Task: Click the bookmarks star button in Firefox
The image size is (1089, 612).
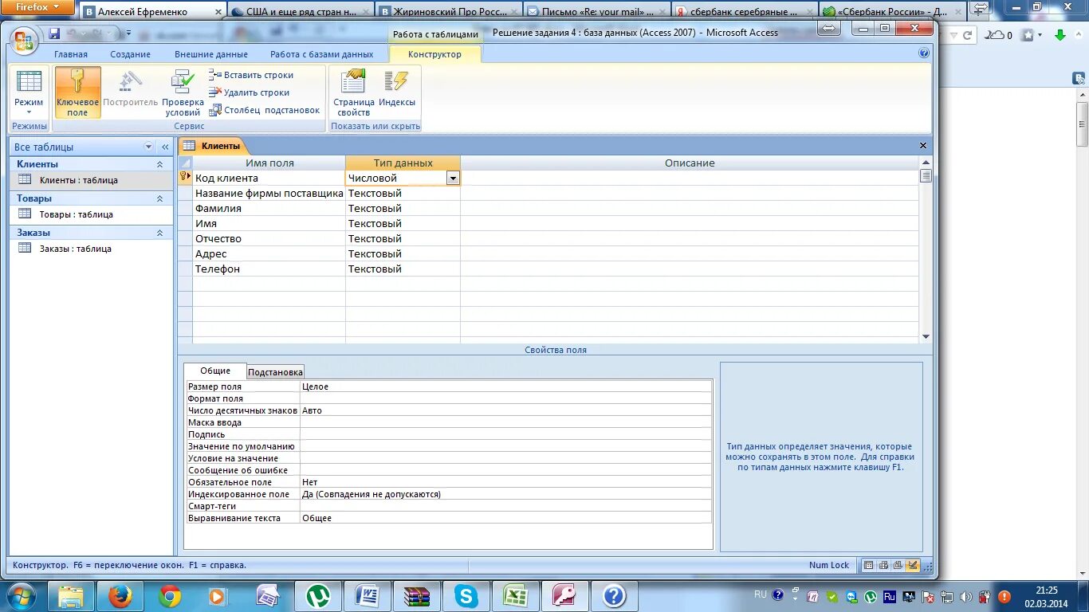Action: pyautogui.click(x=1028, y=35)
